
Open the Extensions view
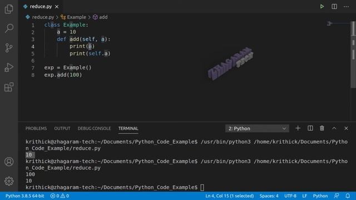coord(9,87)
